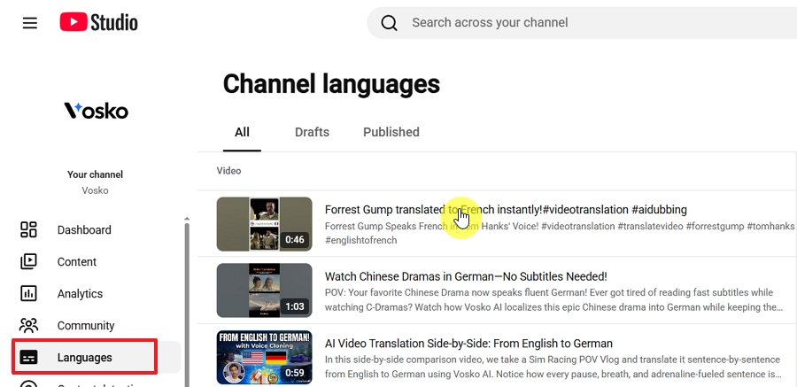
Task: Click the Vosko channel logo
Action: [x=96, y=111]
